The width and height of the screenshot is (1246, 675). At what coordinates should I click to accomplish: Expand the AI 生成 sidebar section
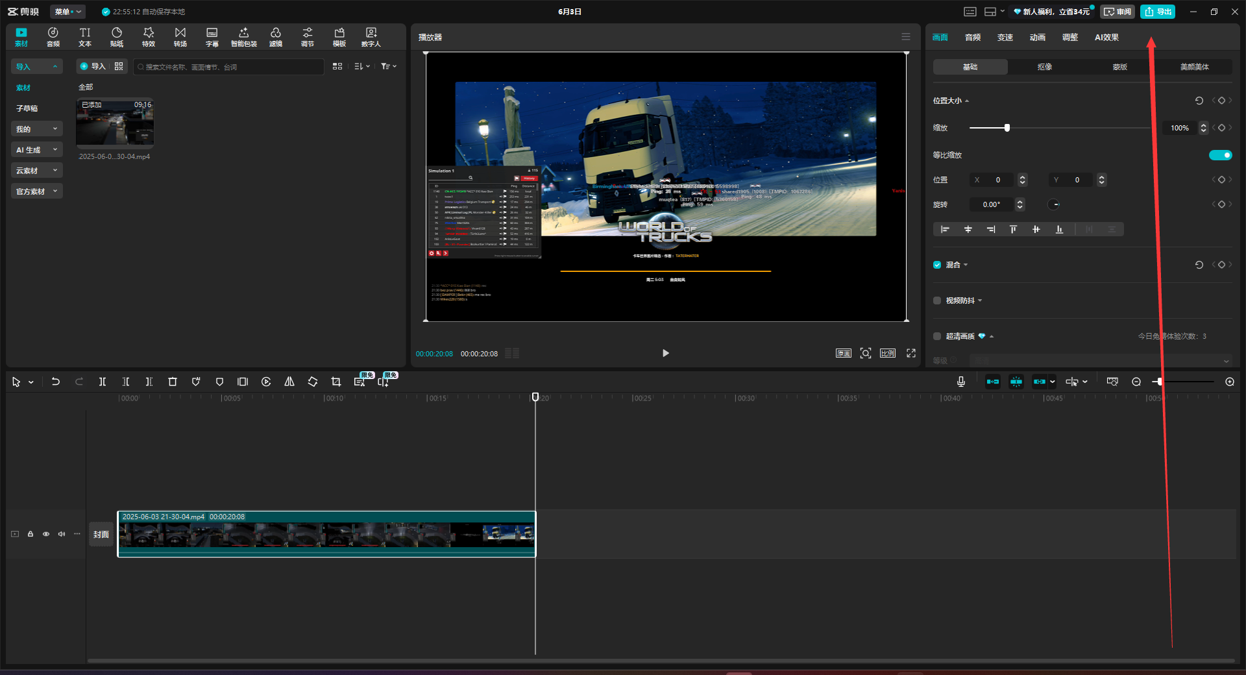(37, 150)
